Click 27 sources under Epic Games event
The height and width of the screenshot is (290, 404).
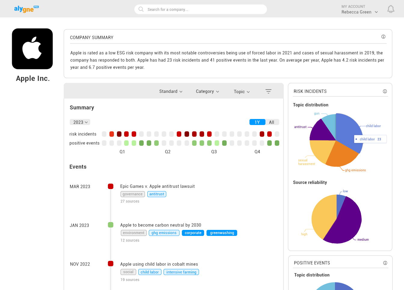(x=130, y=201)
